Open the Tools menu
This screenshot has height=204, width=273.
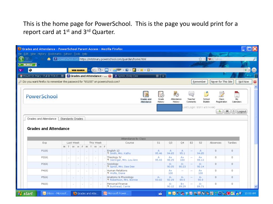[x=77, y=54]
